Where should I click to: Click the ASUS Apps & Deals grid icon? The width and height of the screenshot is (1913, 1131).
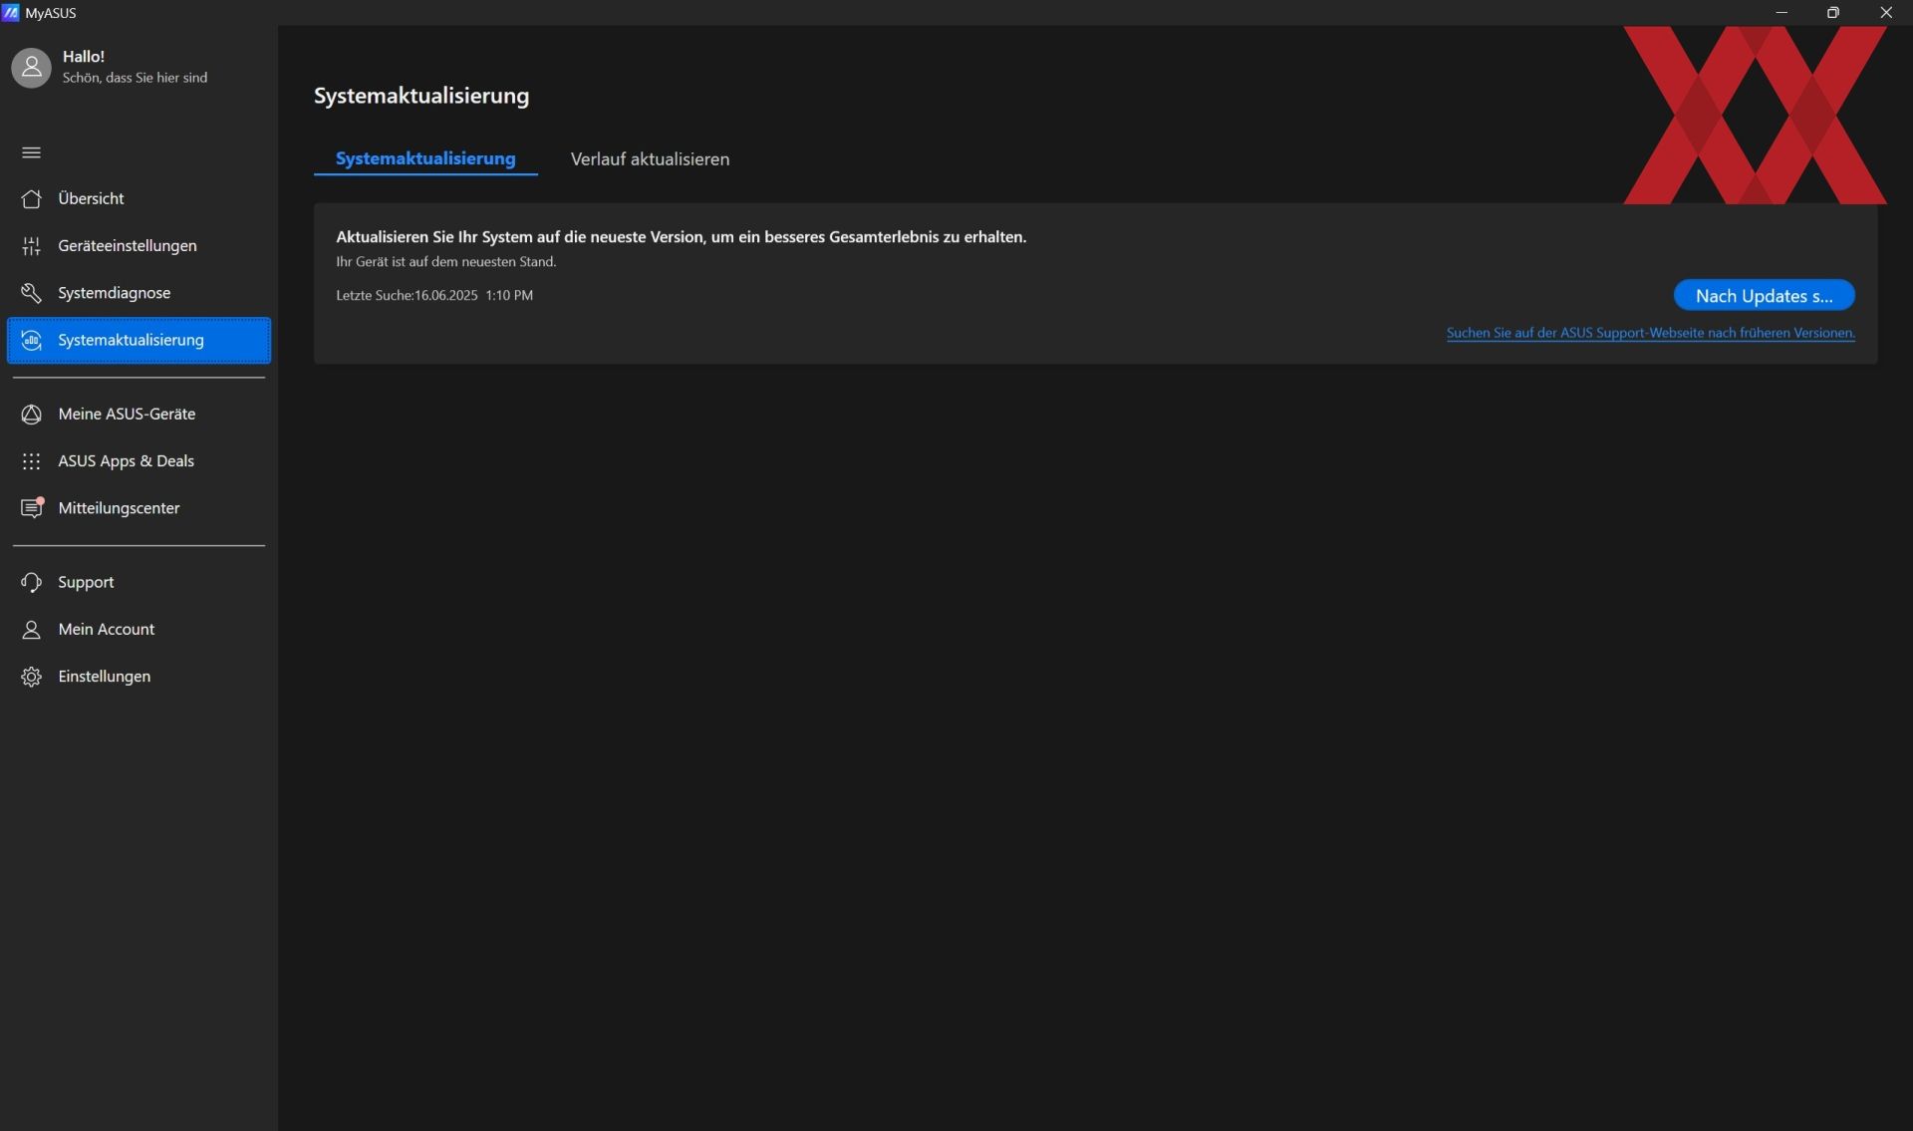click(x=31, y=461)
